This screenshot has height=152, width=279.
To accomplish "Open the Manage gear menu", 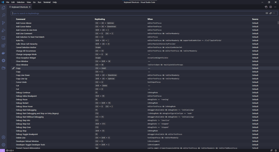I will (3, 145).
